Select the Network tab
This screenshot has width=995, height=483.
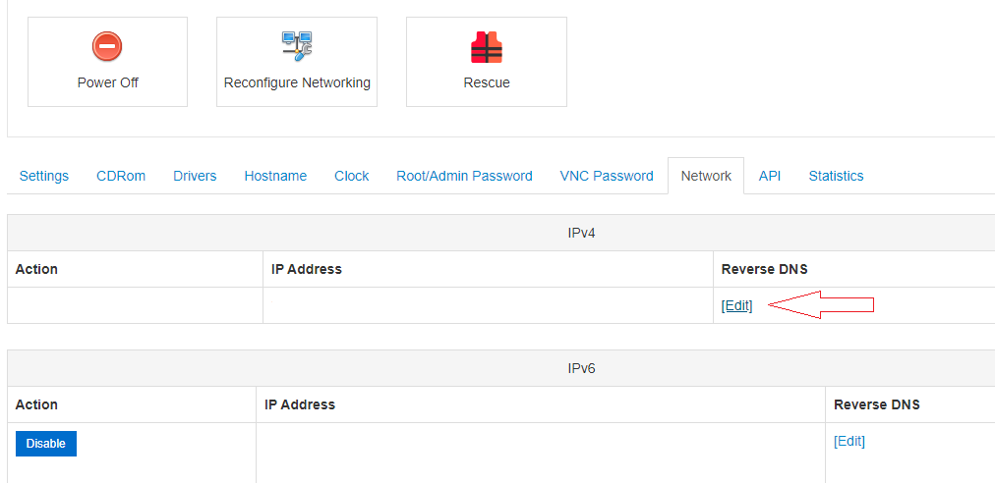[x=706, y=176]
